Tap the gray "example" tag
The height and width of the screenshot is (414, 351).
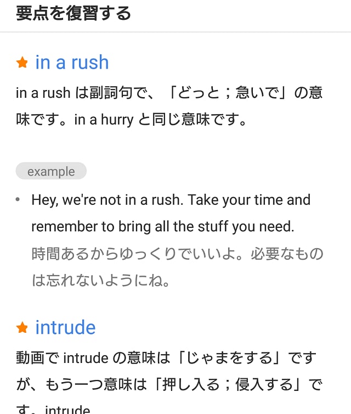click(51, 171)
